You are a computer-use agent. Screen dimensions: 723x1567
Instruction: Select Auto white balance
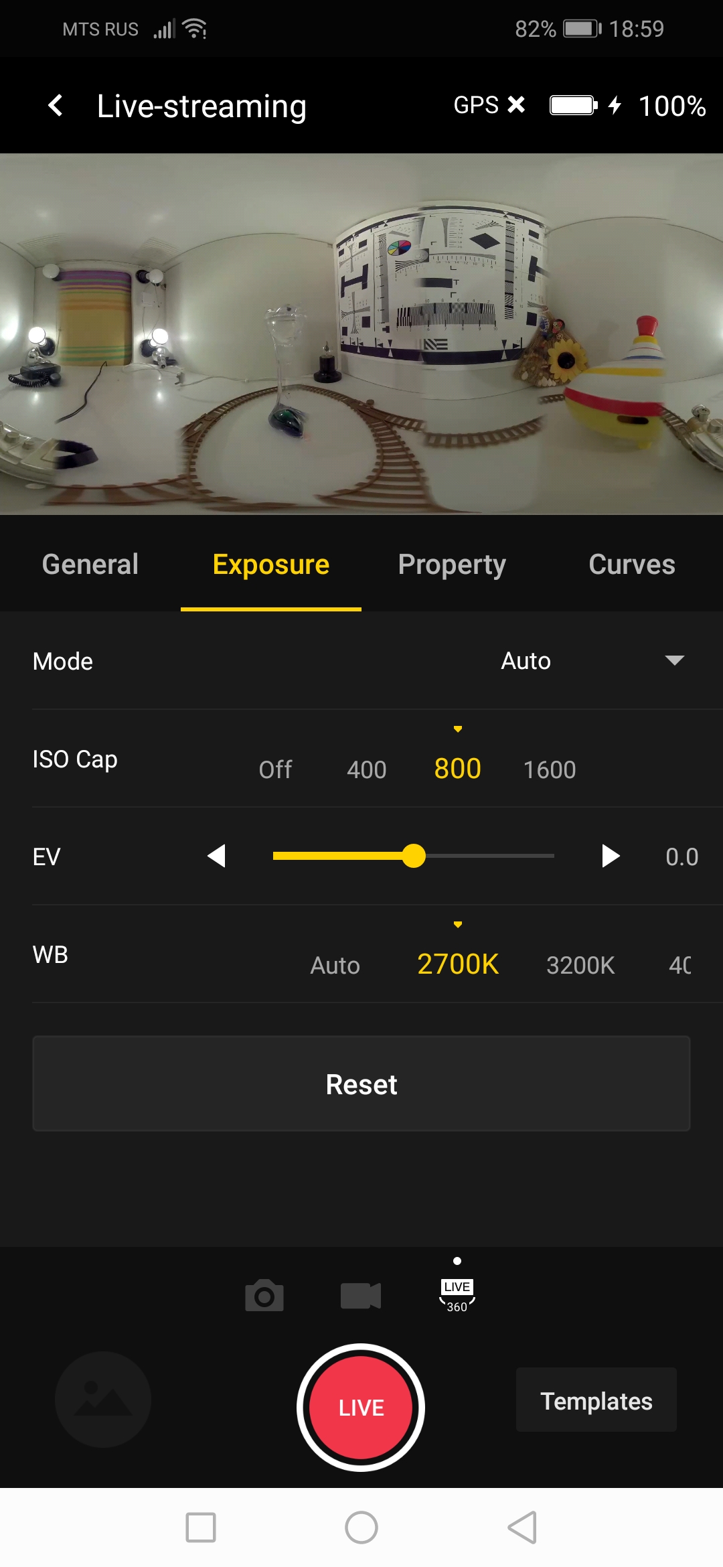click(x=335, y=965)
